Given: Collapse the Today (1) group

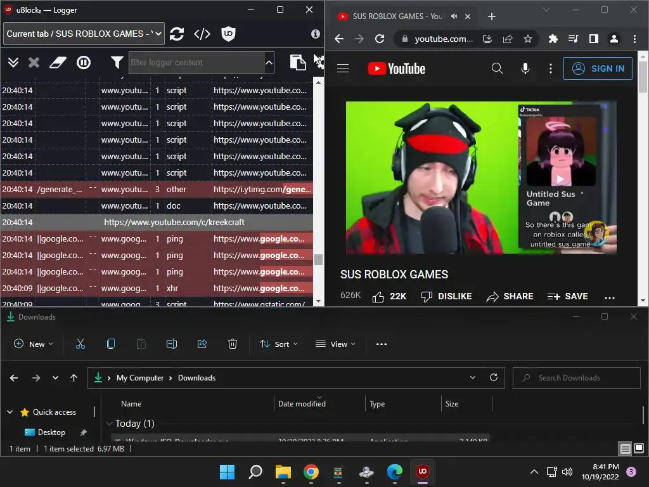Looking at the screenshot, I should click(x=109, y=423).
